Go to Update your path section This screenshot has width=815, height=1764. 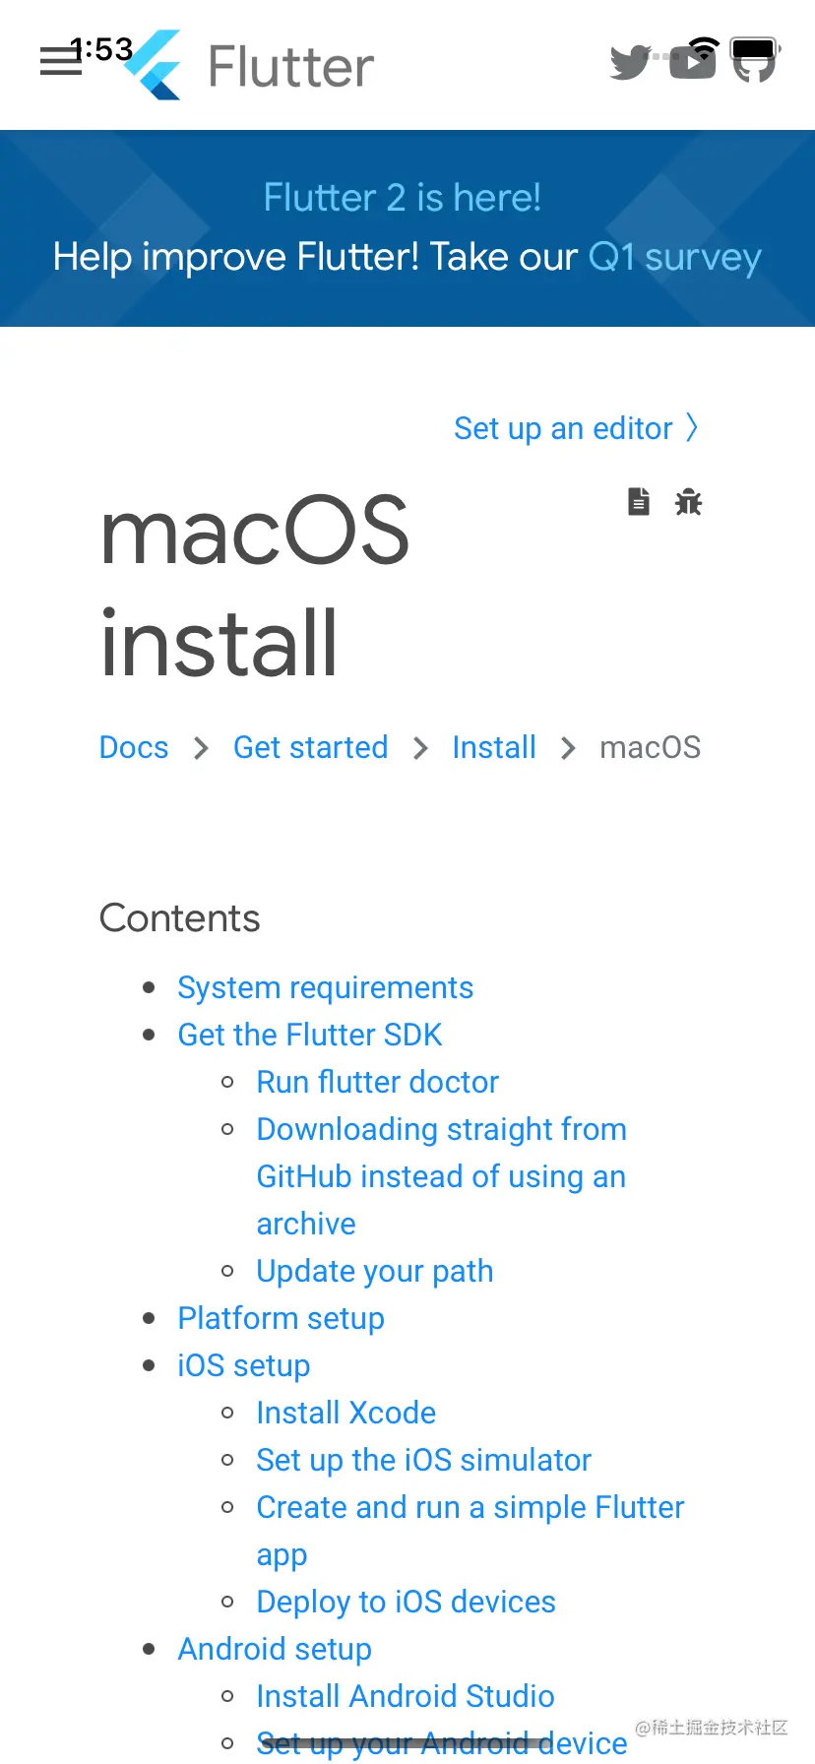(375, 1271)
